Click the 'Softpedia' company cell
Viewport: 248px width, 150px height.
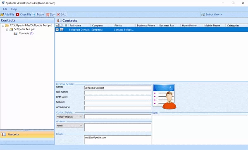(97, 30)
